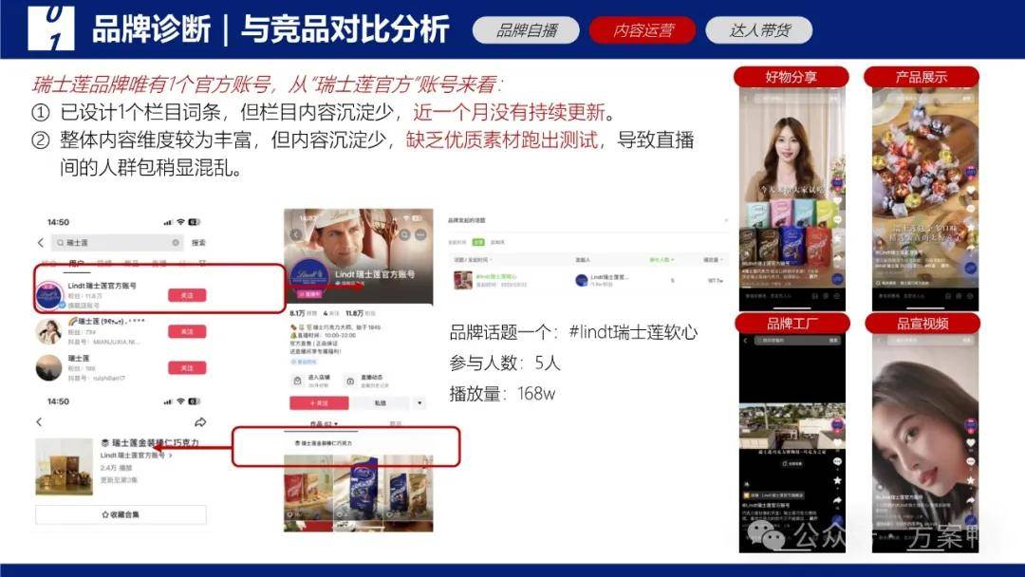
Task: Close the 品牌发起的话题 panel
Action: 726,220
